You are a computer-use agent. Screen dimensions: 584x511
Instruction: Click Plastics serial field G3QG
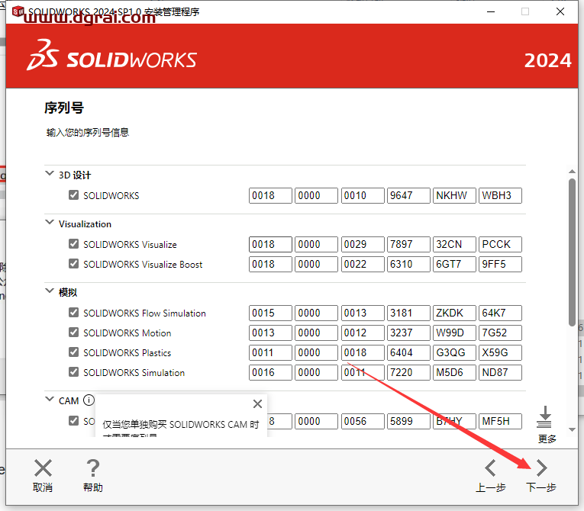[x=454, y=352]
